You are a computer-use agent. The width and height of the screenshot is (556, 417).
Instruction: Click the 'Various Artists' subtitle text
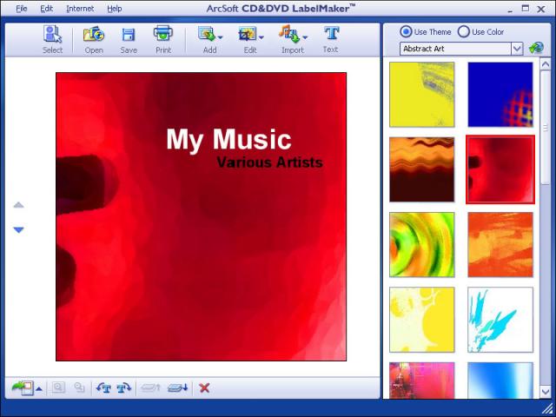pyautogui.click(x=269, y=162)
